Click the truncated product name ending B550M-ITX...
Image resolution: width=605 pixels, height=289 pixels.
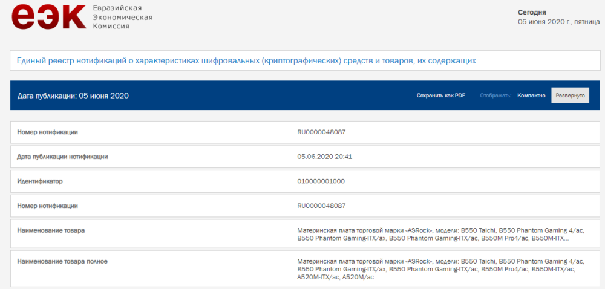click(x=441, y=234)
